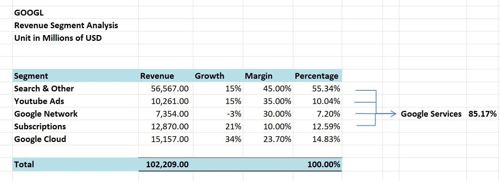
Task: Click the 23.70% margin cell
Action: coord(268,139)
